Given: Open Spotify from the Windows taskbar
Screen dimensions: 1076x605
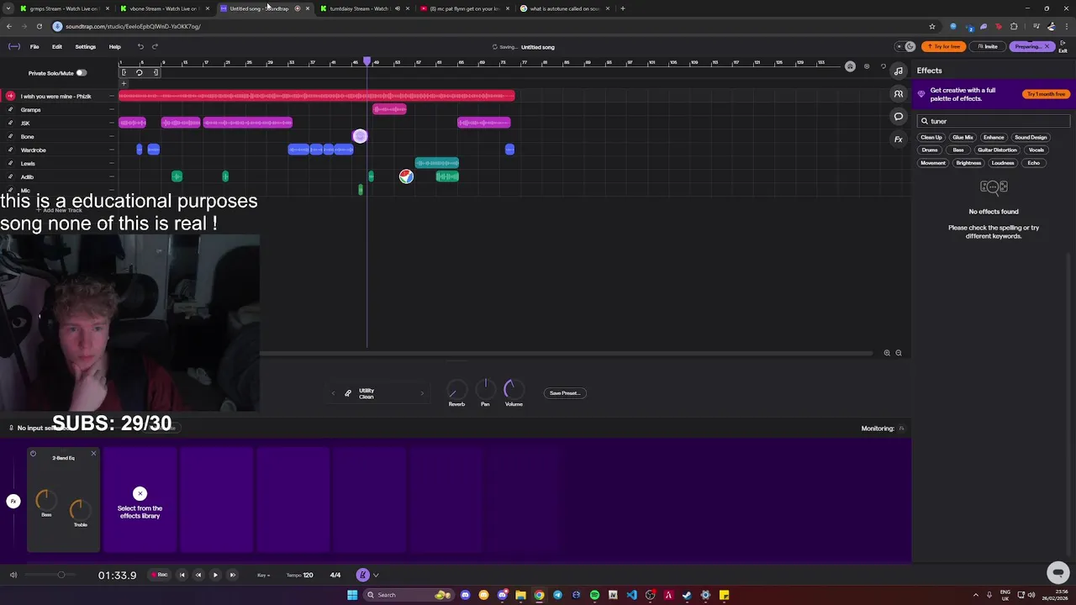Looking at the screenshot, I should pos(594,595).
